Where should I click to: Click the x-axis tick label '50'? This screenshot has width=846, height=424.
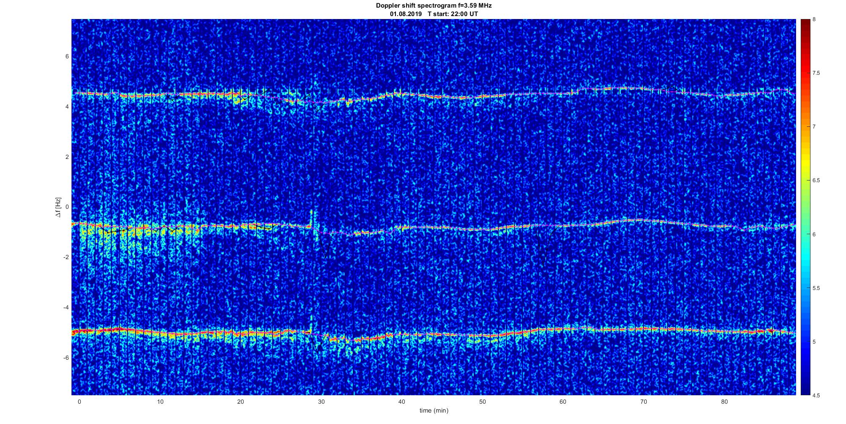482,402
